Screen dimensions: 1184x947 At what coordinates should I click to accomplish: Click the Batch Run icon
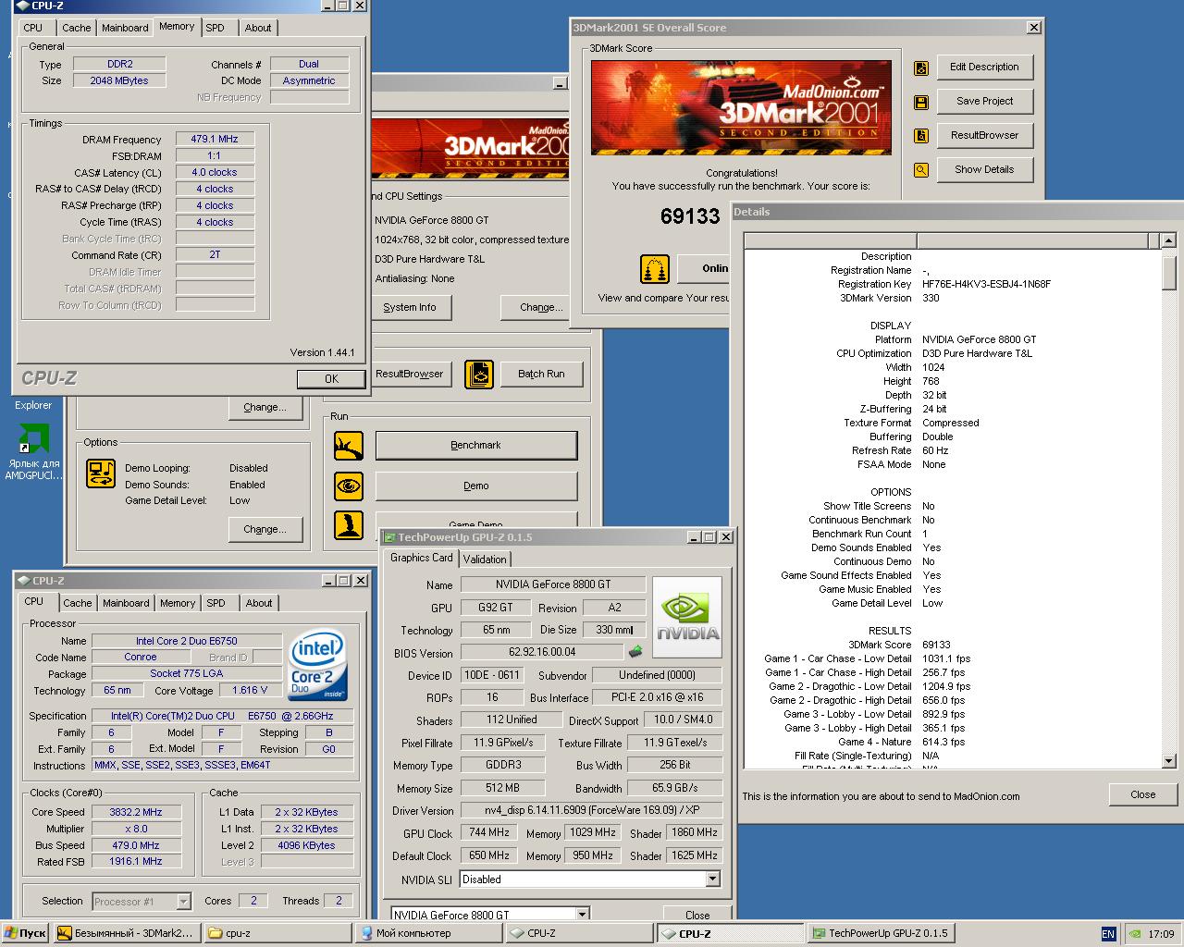point(479,375)
